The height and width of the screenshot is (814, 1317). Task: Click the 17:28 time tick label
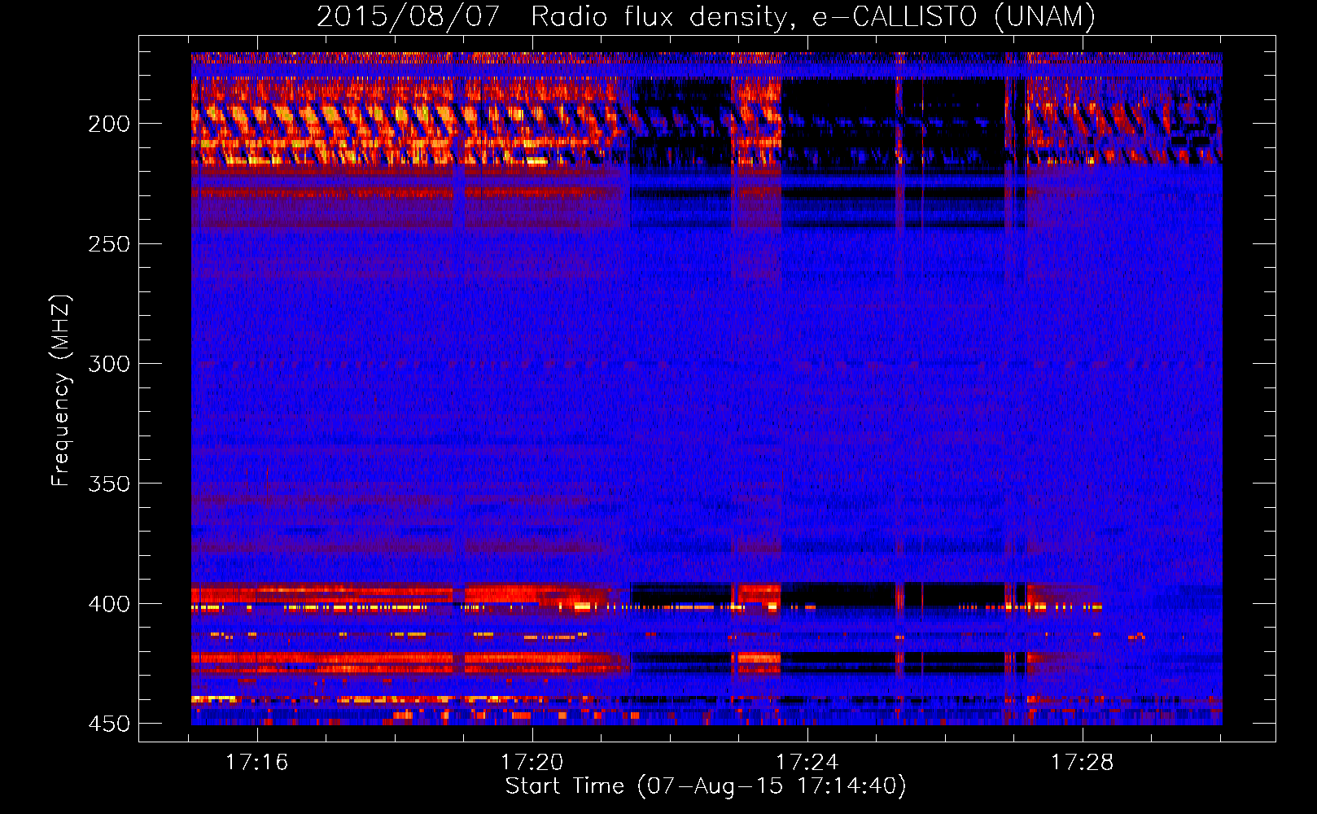point(1083,763)
